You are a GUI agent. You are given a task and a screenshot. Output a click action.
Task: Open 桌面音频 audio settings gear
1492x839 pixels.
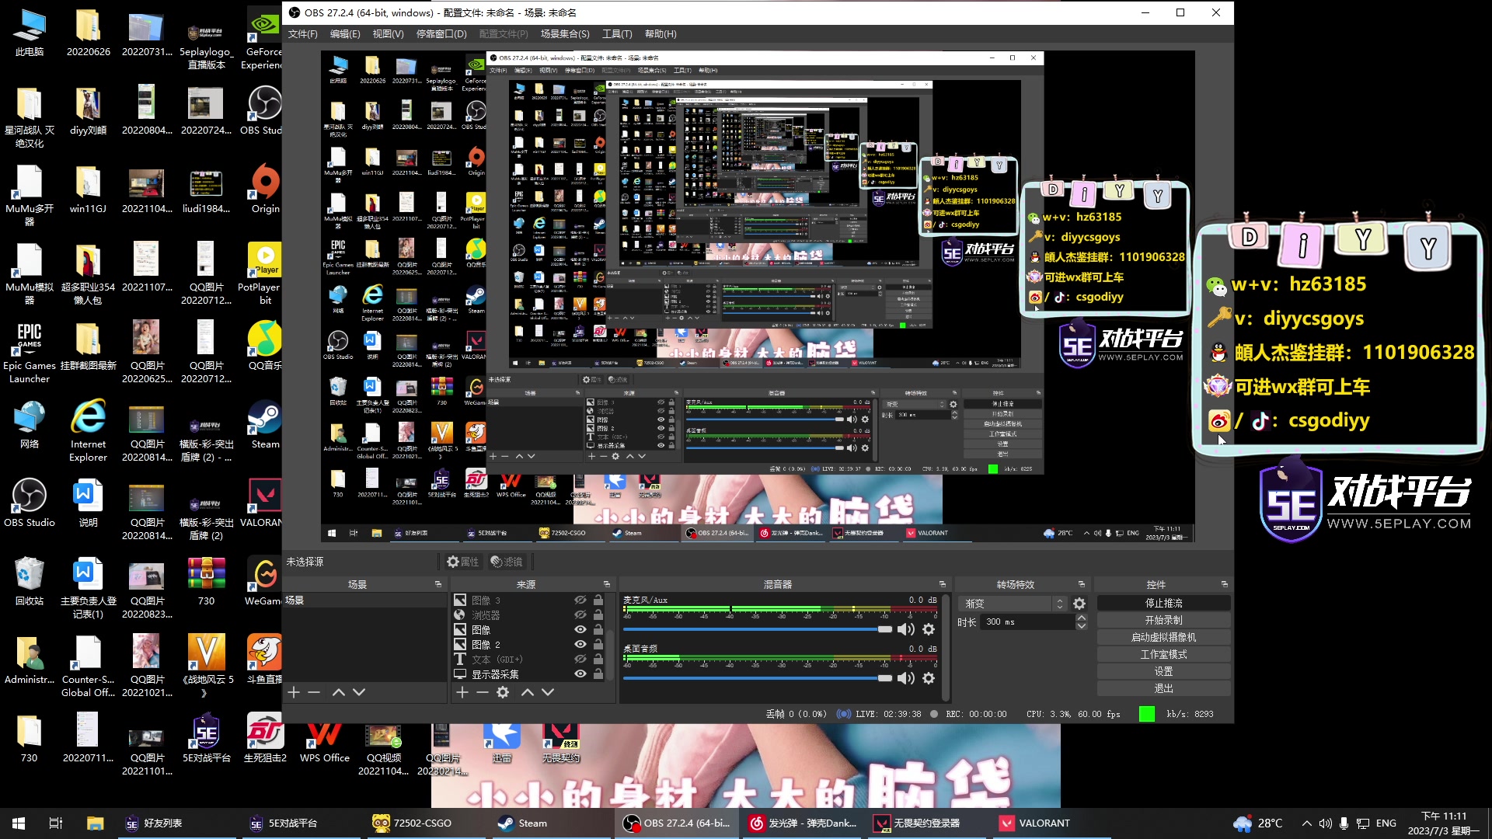pos(929,678)
